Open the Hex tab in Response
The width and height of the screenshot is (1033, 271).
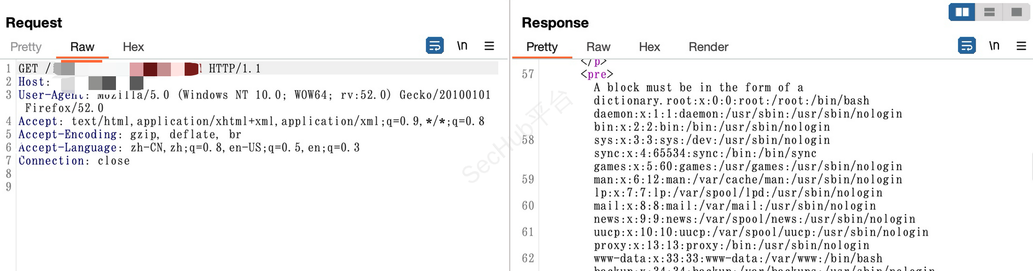(x=649, y=47)
